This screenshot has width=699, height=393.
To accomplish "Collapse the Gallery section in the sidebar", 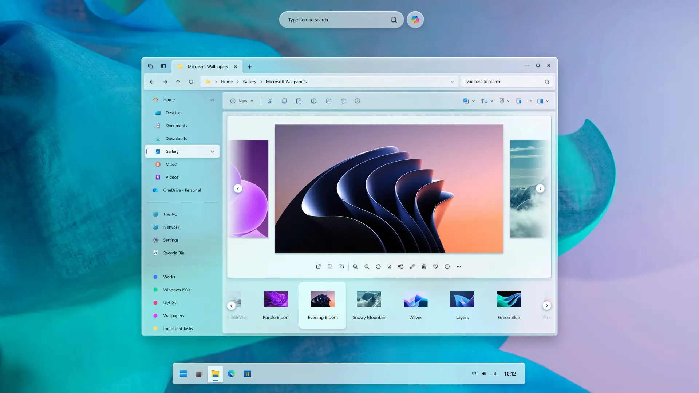I will pos(212,151).
